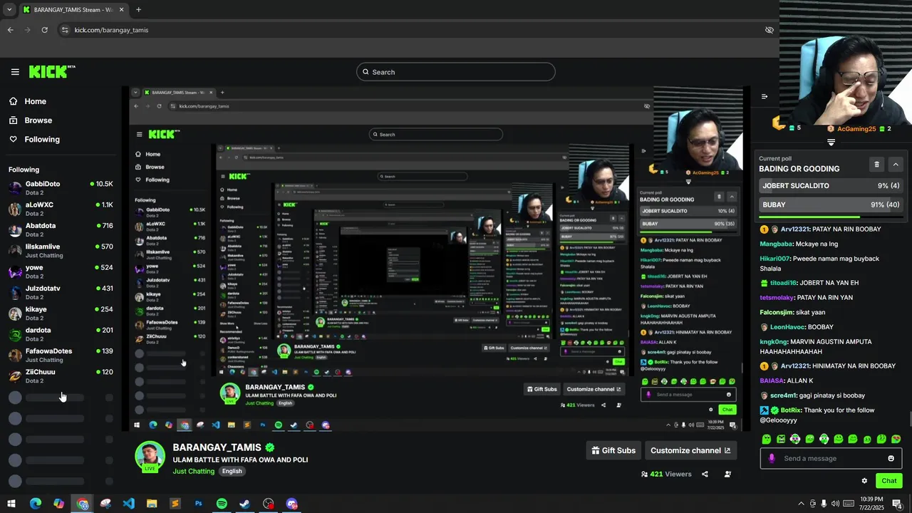Open a new browser tab
Viewport: 912px width, 513px height.
pyautogui.click(x=138, y=10)
